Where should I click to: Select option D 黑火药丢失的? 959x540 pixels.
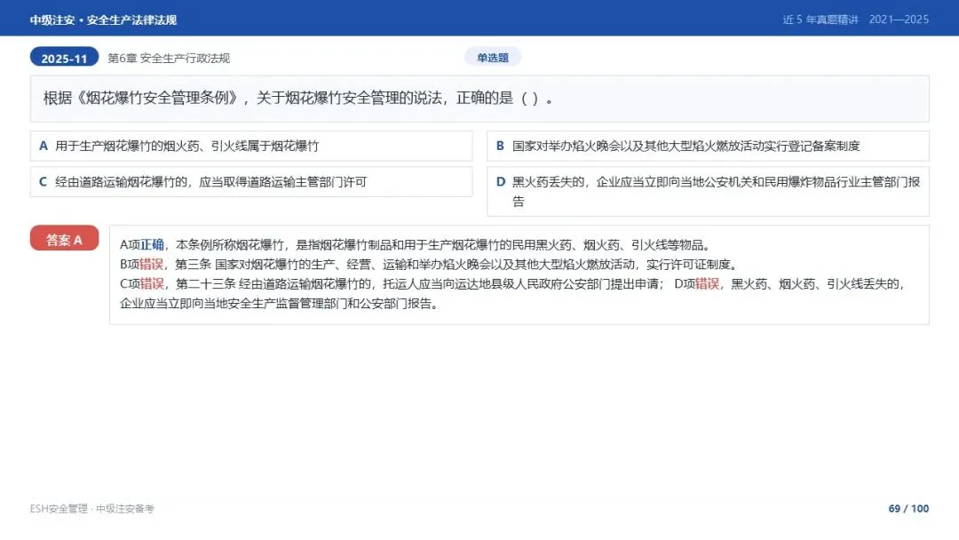click(709, 192)
